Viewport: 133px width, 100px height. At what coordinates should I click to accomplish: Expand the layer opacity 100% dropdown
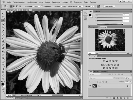(x=131, y=78)
